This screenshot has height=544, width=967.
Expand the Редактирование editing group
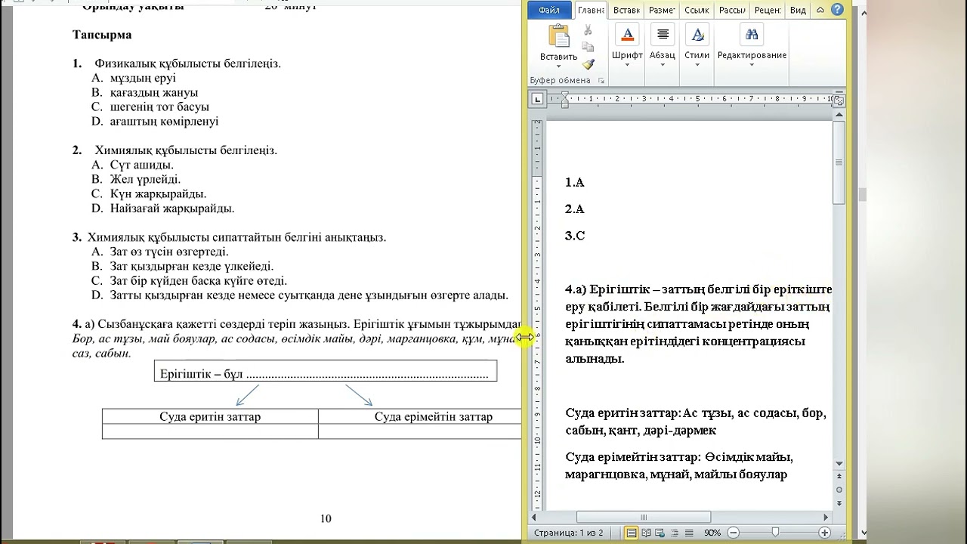(x=752, y=45)
